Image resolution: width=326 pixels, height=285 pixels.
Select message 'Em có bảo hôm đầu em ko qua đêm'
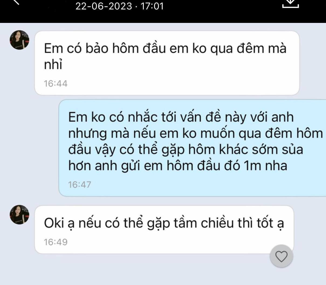167,63
